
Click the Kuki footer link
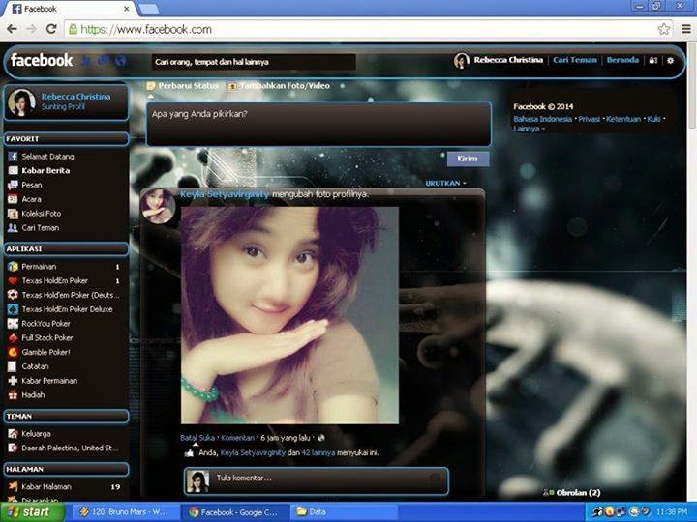(653, 119)
